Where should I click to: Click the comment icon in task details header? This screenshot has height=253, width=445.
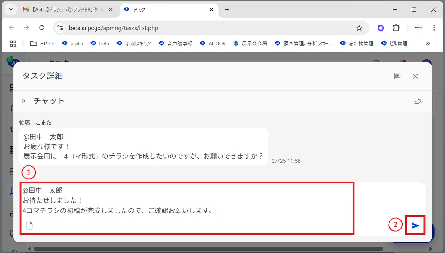[397, 76]
